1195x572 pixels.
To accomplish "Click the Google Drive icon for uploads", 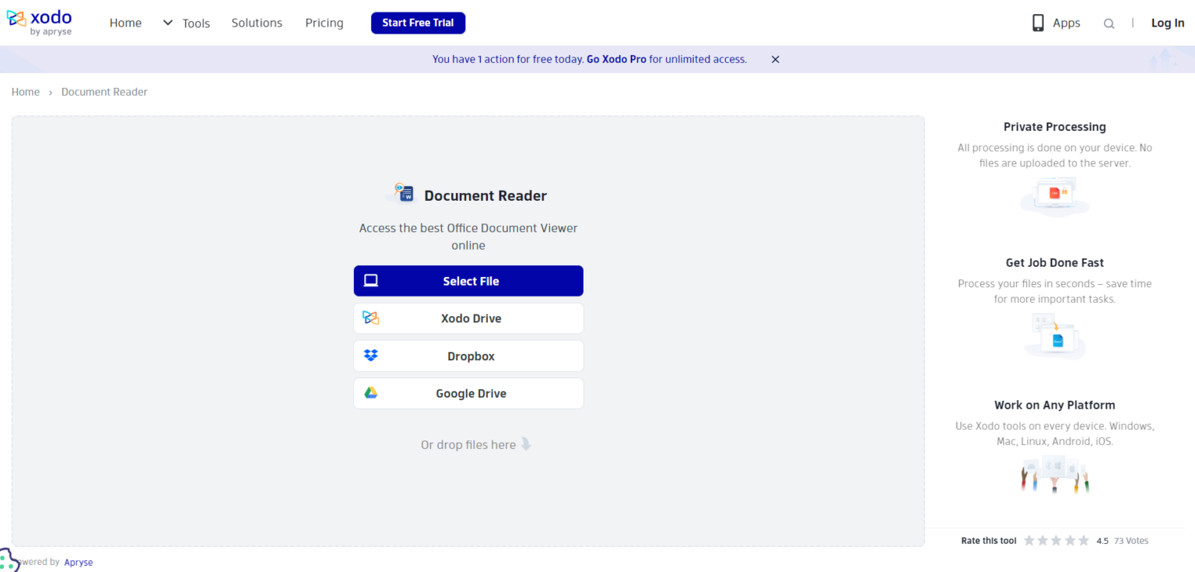I will pyautogui.click(x=371, y=393).
